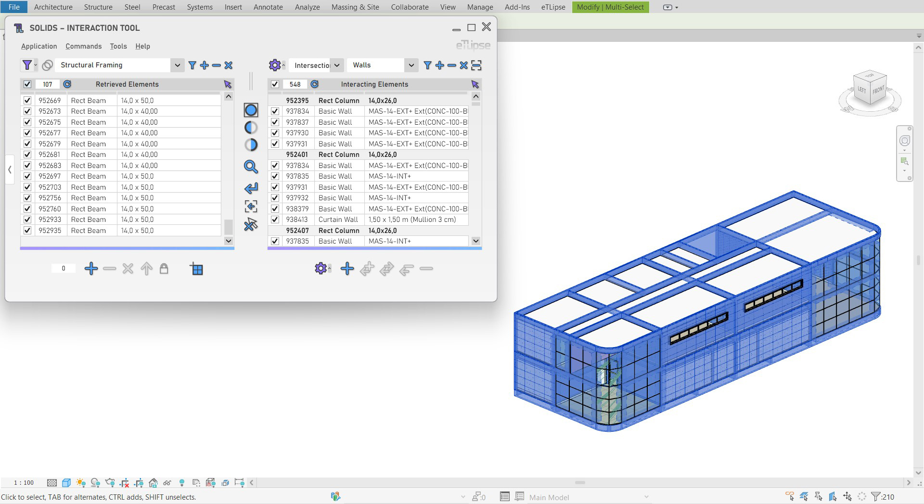Open the Commands menu

tap(83, 46)
